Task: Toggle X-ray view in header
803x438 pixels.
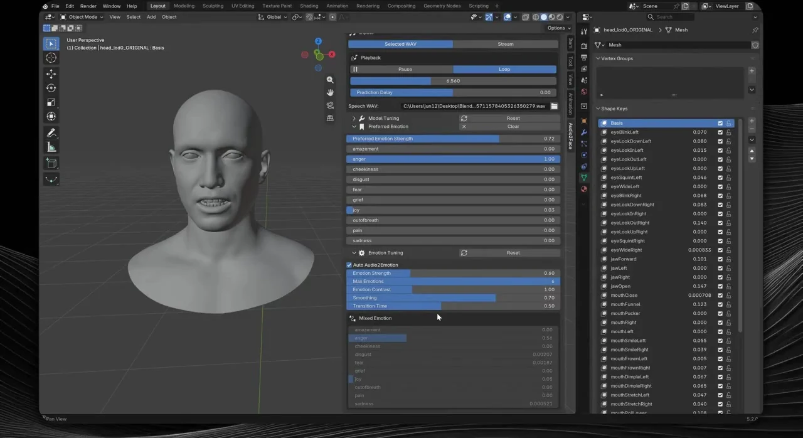Action: pyautogui.click(x=526, y=17)
